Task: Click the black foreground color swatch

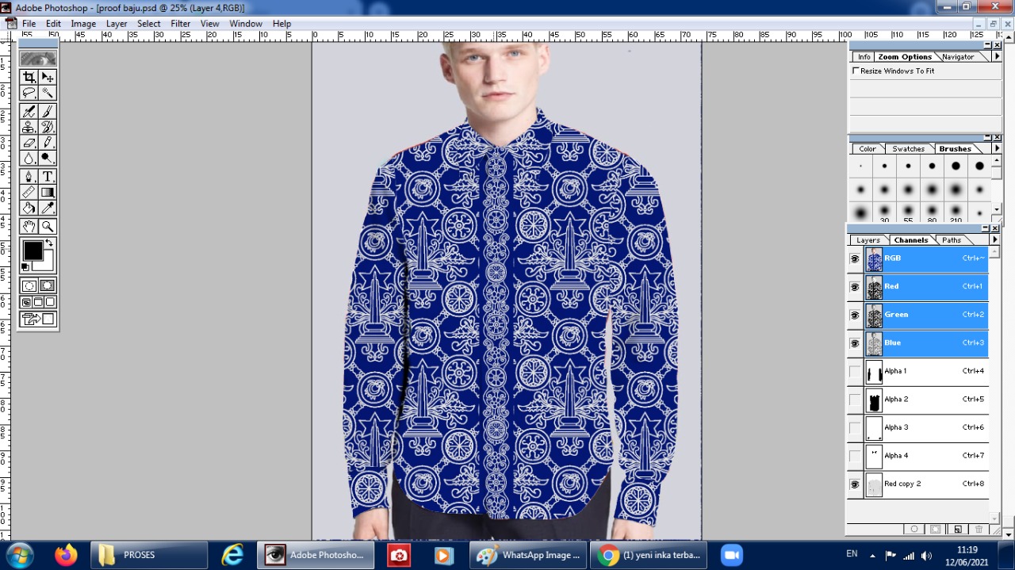Action: [x=33, y=251]
